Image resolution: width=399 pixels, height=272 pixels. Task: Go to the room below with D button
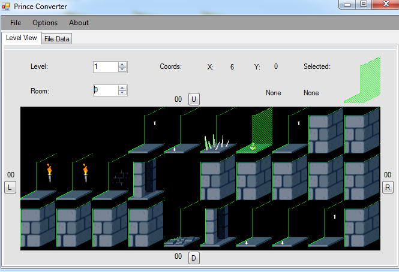coord(194,258)
